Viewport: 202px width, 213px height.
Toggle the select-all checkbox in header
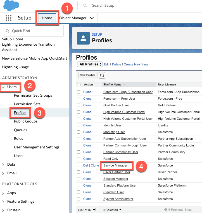click(x=79, y=85)
